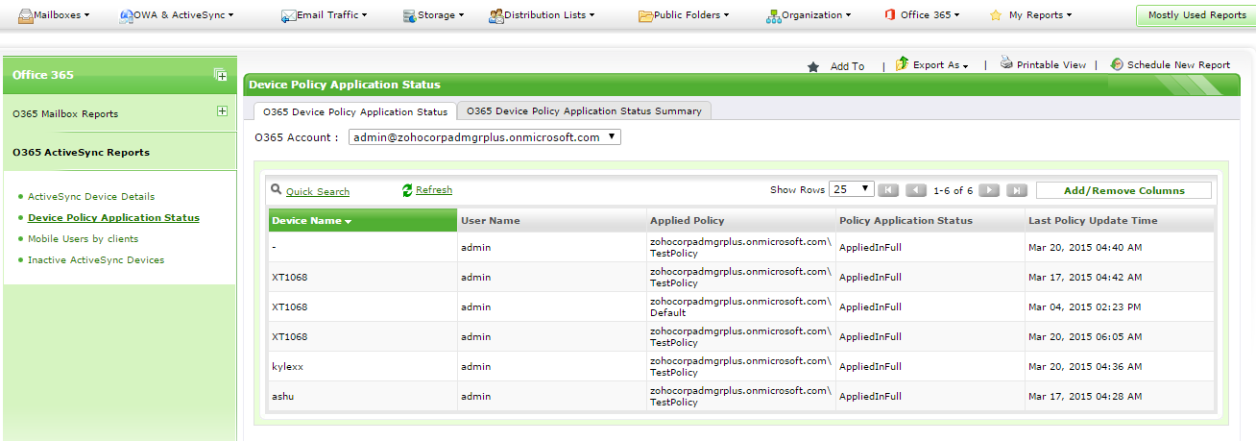Click the Quick Search magnifier icon
Viewport: 1256px width, 441px height.
coord(277,190)
